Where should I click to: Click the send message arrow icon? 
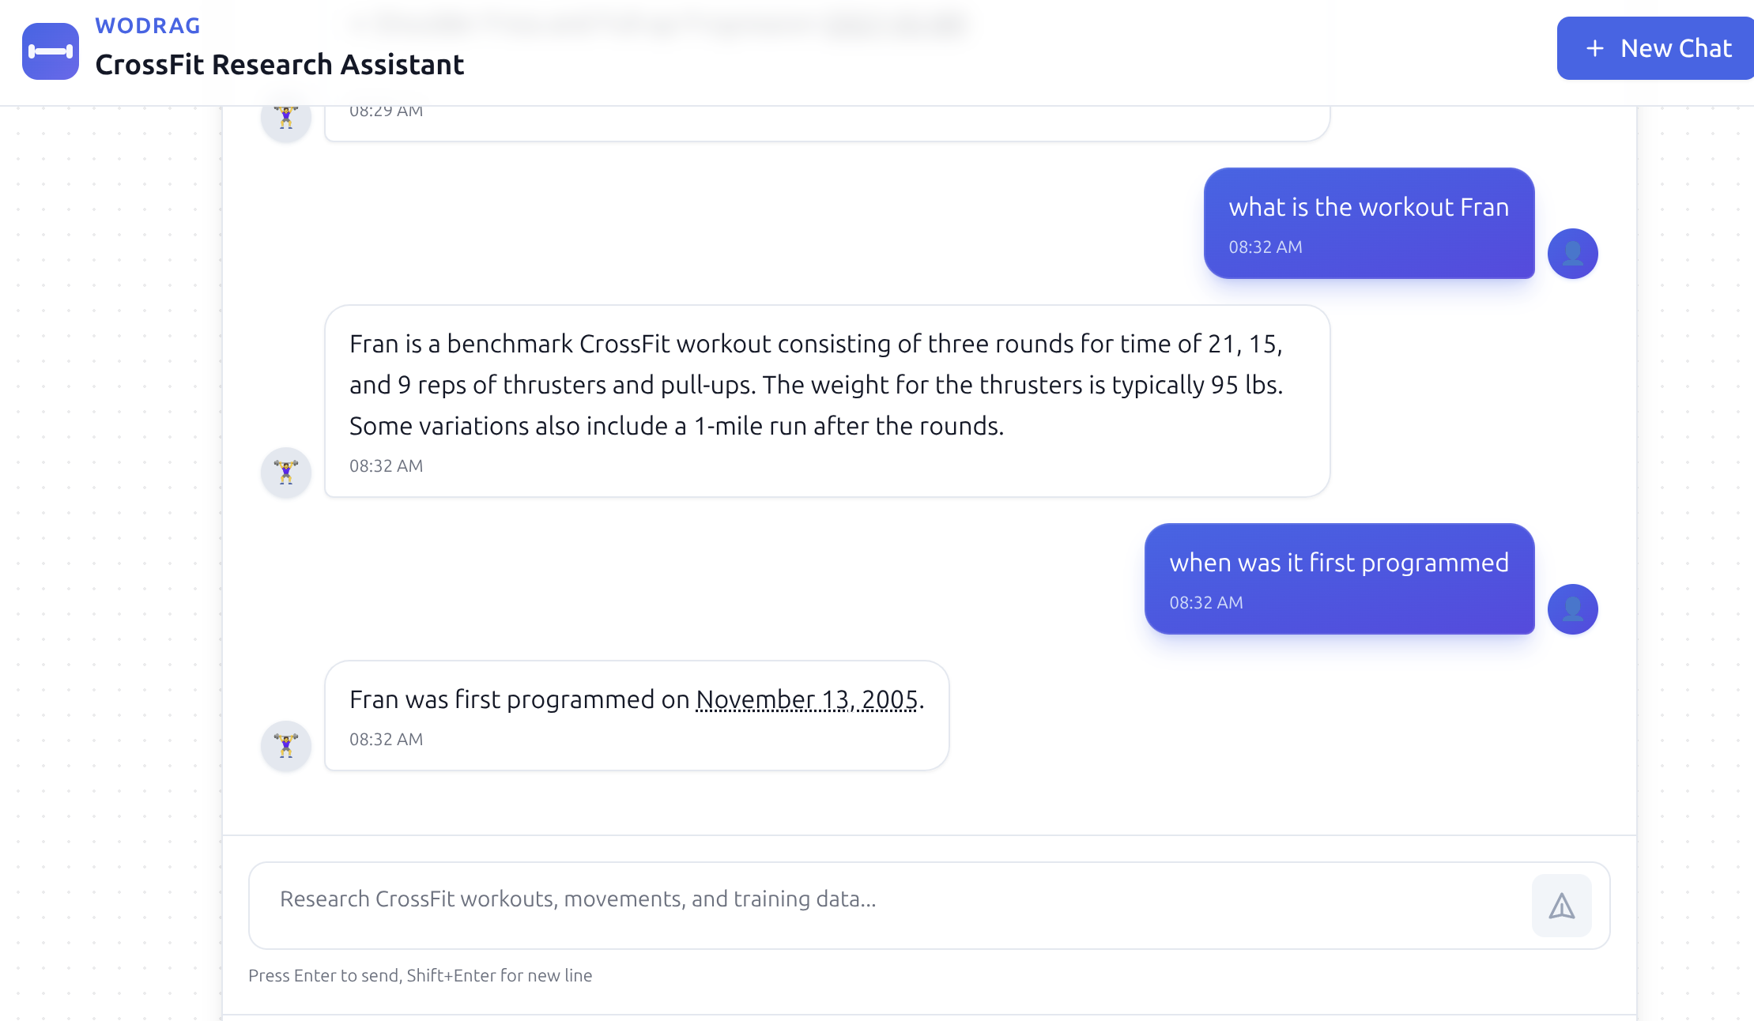1561,906
